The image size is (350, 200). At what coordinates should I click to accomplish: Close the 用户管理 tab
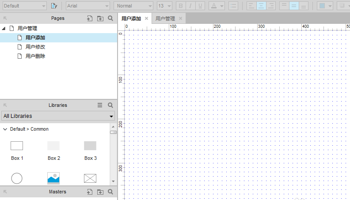[x=181, y=19]
